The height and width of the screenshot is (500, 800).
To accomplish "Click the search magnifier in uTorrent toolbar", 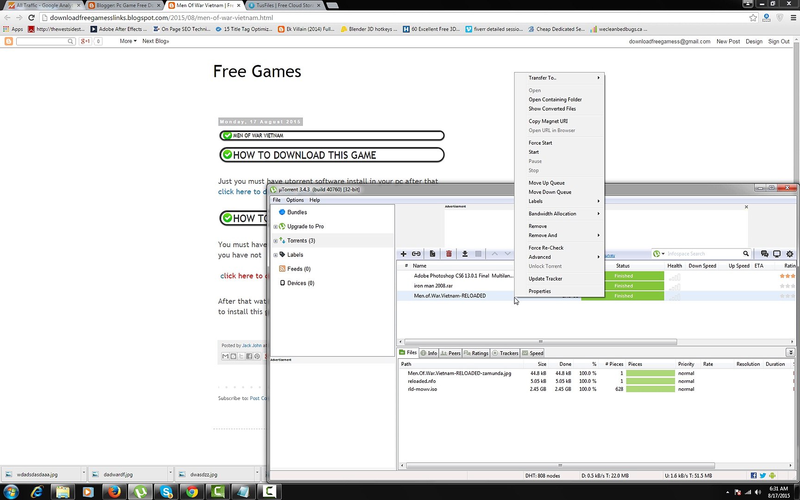I will [746, 254].
